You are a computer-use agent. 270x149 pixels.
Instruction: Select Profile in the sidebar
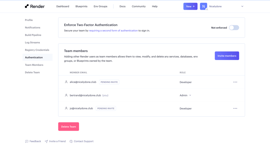(29, 20)
